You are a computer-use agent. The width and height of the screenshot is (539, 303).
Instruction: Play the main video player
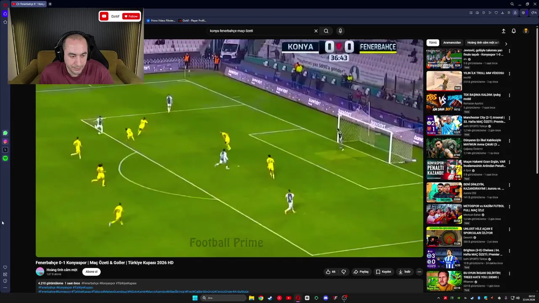(x=229, y=148)
